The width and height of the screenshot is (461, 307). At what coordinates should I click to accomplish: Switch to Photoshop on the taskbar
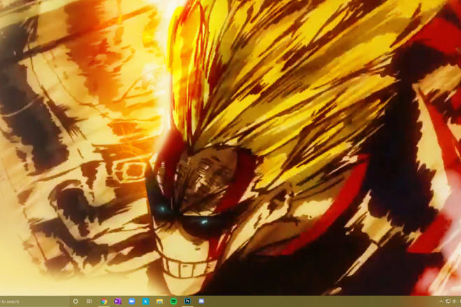pos(187,301)
